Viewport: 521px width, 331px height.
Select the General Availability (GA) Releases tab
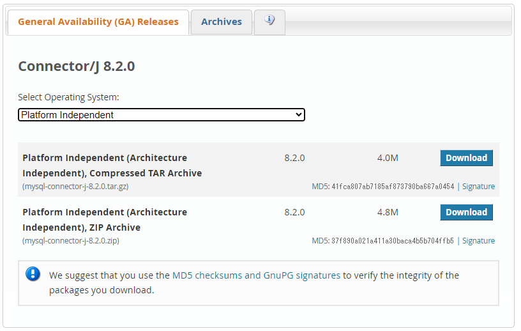click(x=98, y=22)
